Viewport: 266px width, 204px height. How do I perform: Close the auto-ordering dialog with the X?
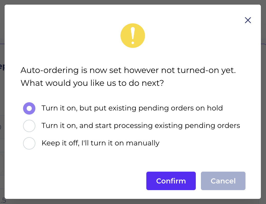point(248,20)
